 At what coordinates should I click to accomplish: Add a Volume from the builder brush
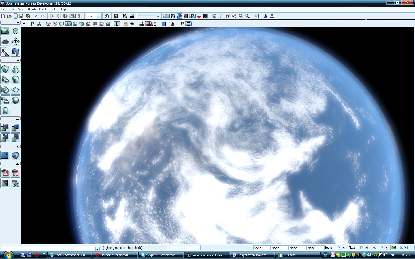pyautogui.click(x=16, y=155)
